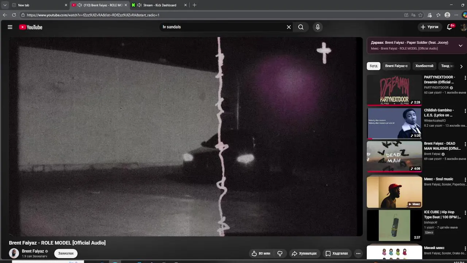
Task: Save video with Хадгалах
Action: (337, 253)
